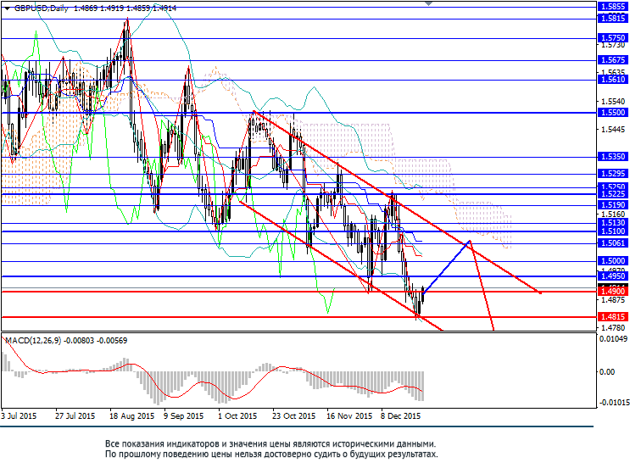Select the 1.5061 price level label
Image resolution: width=630 pixels, height=468 pixels.
click(x=612, y=243)
